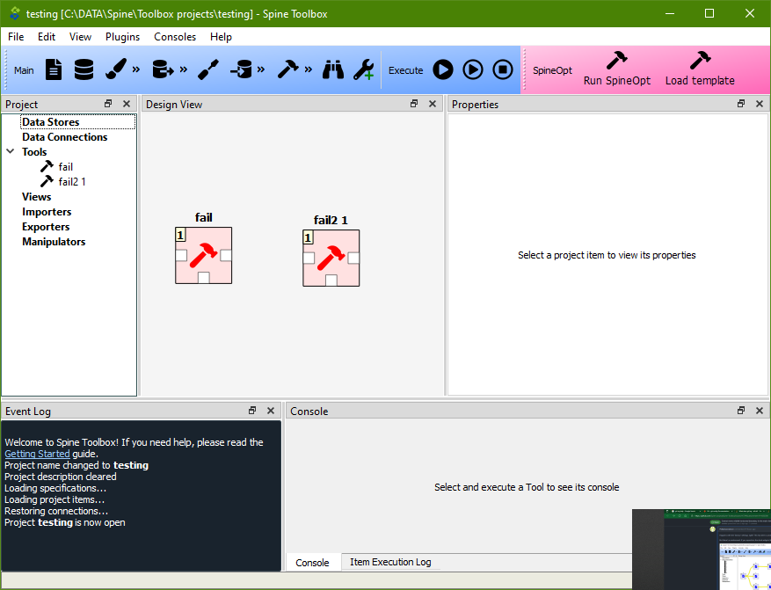The image size is (771, 590).
Task: Float the Properties panel via its dock icon
Action: [x=741, y=103]
